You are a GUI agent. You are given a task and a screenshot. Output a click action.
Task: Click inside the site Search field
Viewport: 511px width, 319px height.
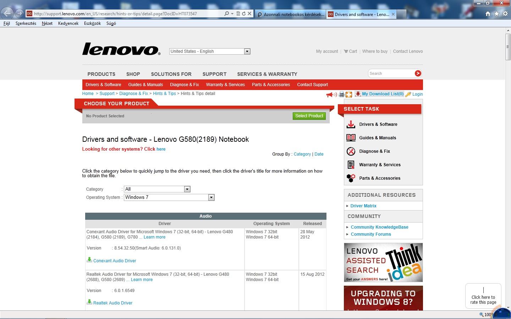391,73
